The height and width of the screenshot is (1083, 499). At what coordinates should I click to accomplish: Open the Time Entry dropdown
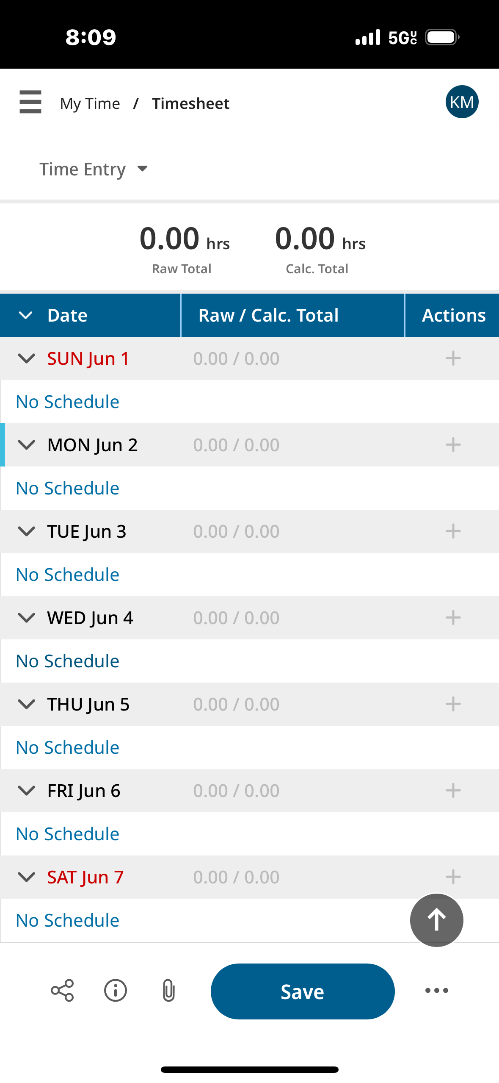coord(94,169)
